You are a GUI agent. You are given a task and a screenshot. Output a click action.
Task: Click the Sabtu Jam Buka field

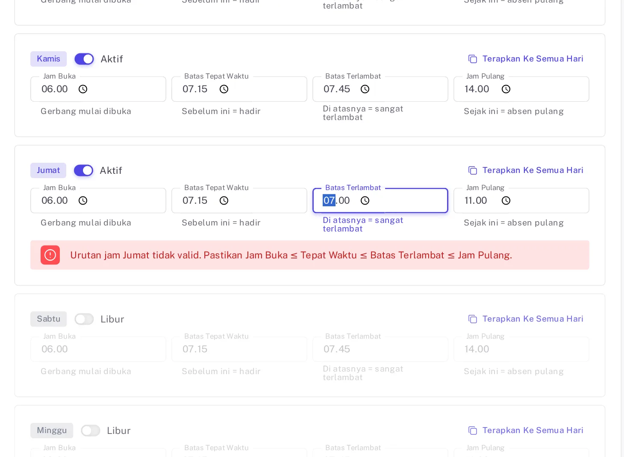point(98,349)
